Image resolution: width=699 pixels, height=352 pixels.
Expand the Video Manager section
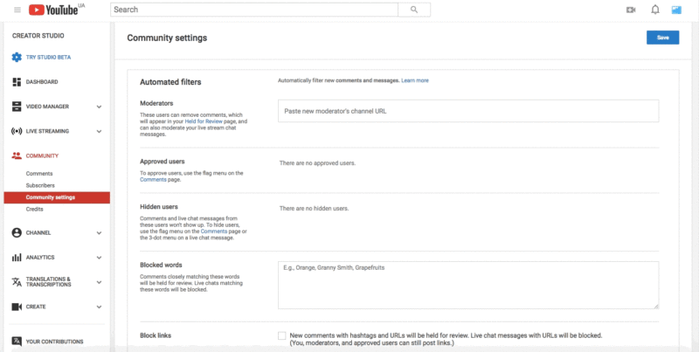pos(99,107)
